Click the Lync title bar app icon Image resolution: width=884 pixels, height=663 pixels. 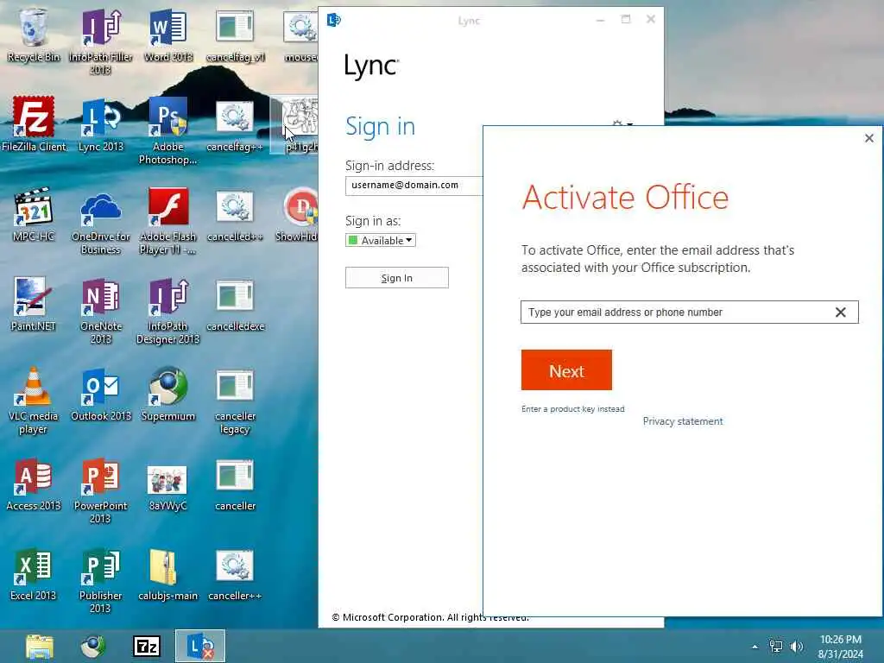[334, 21]
